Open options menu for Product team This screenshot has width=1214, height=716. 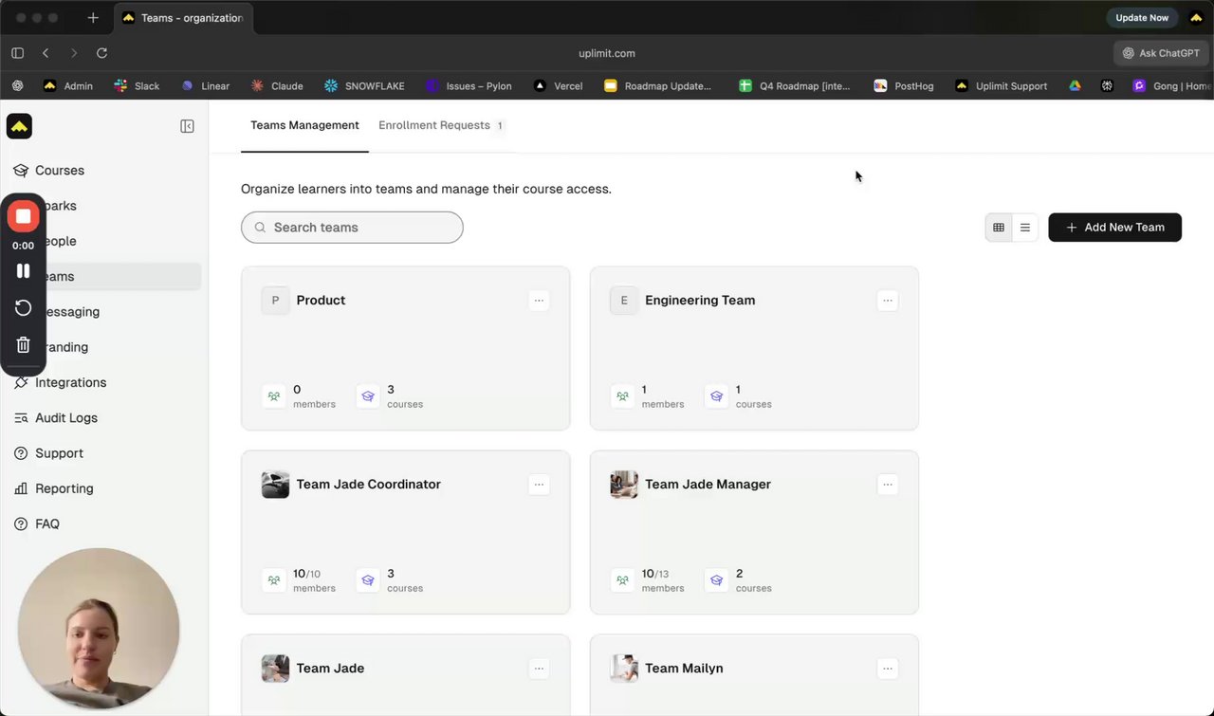click(539, 301)
